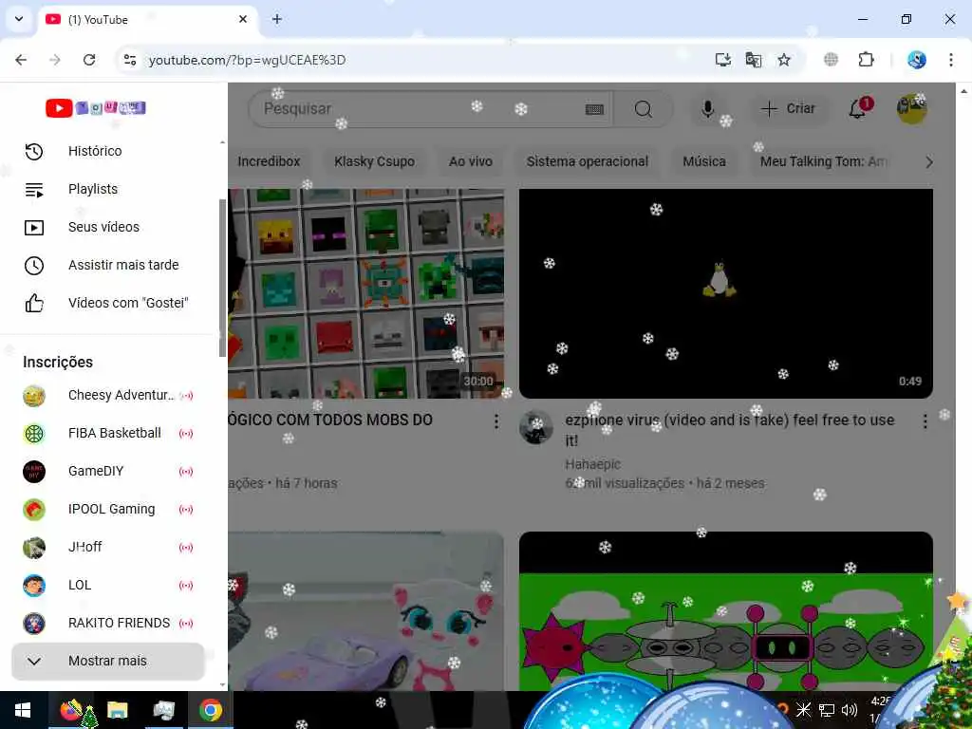Open Cheesy Adventures subscription channel
The width and height of the screenshot is (972, 729).
108,396
